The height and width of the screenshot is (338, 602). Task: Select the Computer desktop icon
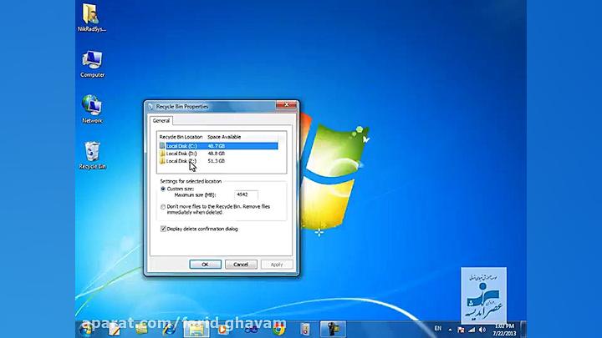(x=92, y=63)
